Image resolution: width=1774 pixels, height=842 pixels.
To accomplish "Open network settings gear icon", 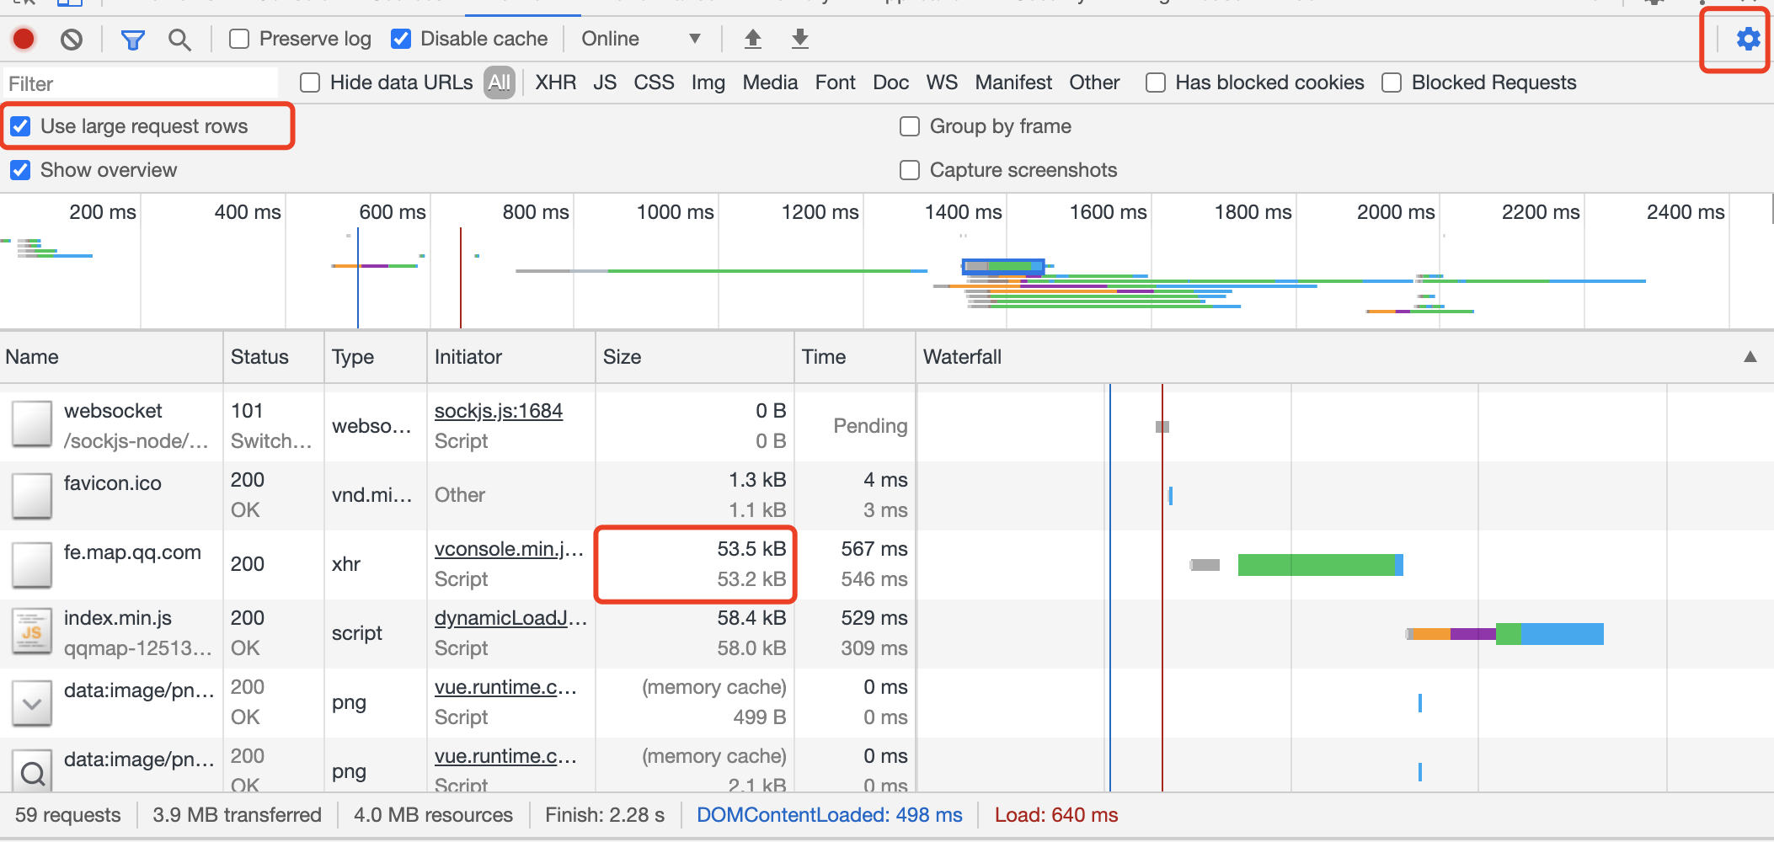I will coord(1748,39).
